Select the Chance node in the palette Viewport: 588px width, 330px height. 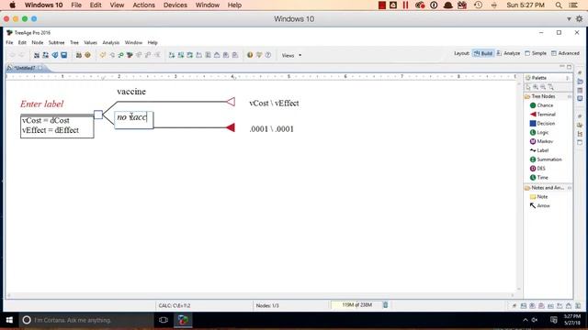[541, 105]
